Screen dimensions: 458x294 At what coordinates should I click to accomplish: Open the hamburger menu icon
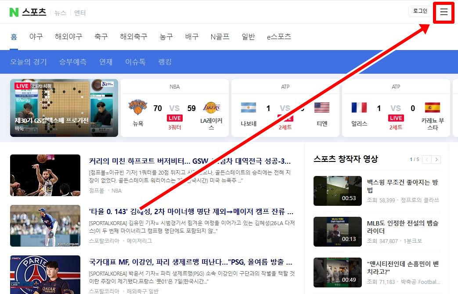coord(444,12)
